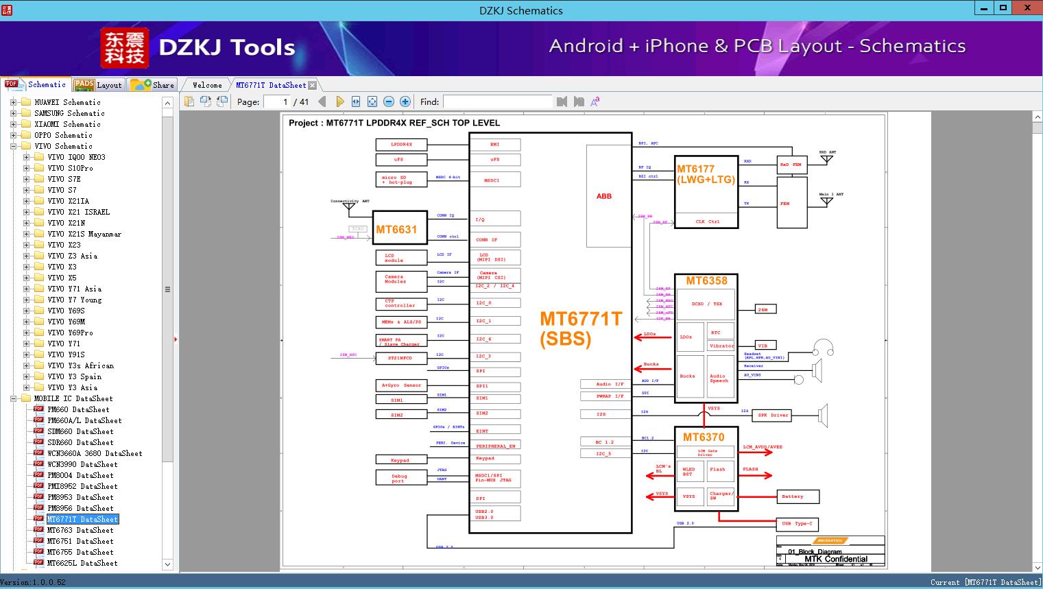Viewport: 1043px width, 589px height.
Task: Switch to the Welcome tab
Action: pyautogui.click(x=207, y=85)
